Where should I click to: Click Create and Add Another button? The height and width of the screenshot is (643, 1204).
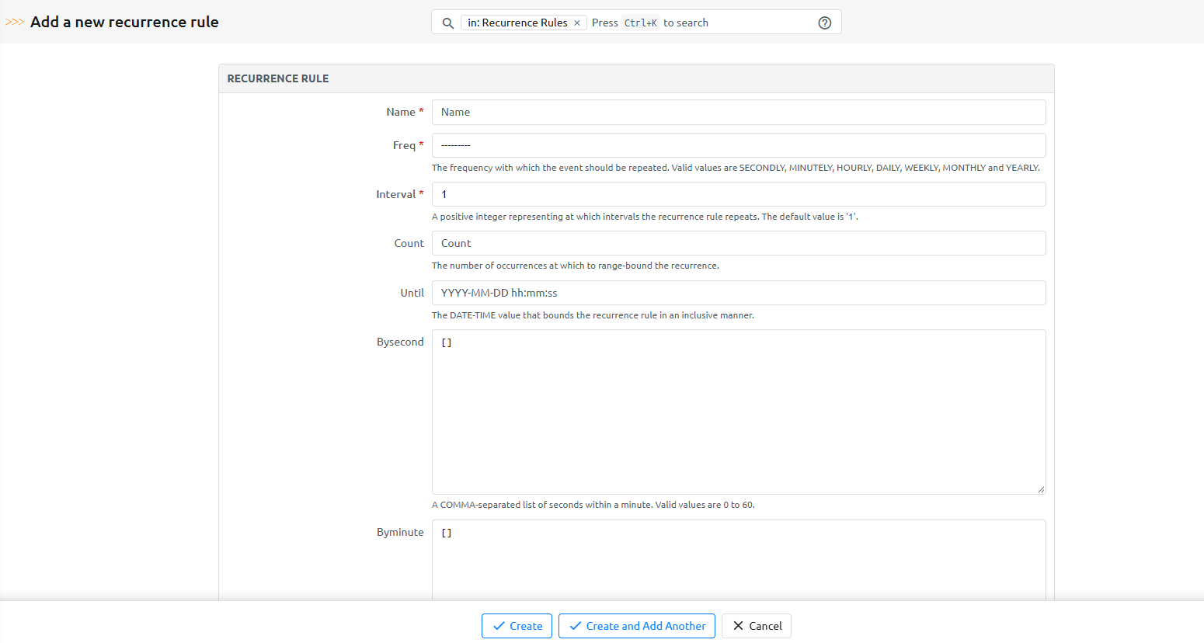coord(637,626)
